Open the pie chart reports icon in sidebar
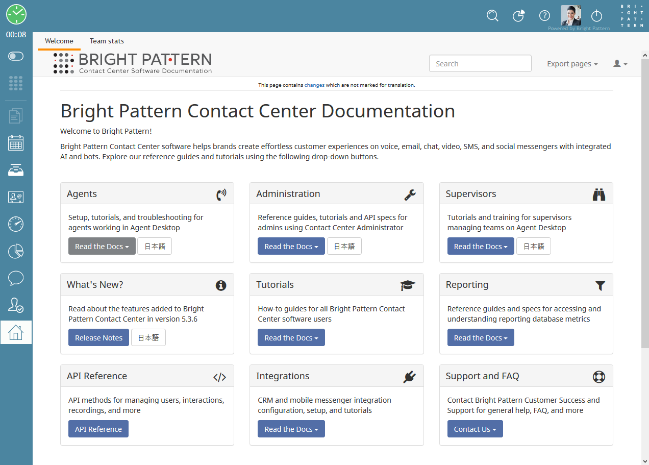 (16, 251)
